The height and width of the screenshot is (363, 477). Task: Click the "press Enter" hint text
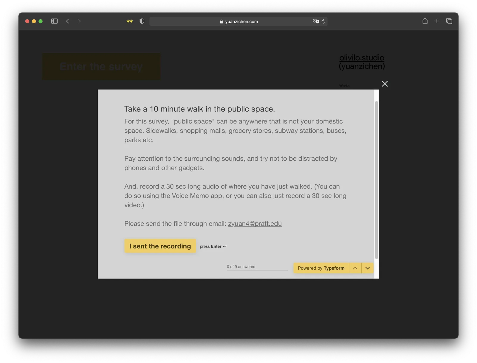coord(213,246)
